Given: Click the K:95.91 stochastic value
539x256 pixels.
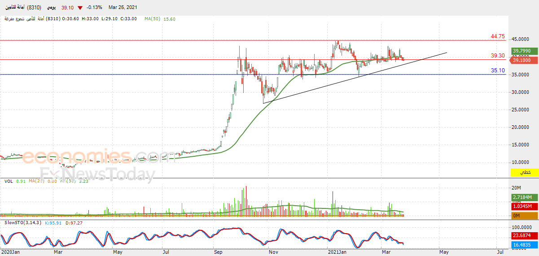Looking at the screenshot, I should coord(54,222).
